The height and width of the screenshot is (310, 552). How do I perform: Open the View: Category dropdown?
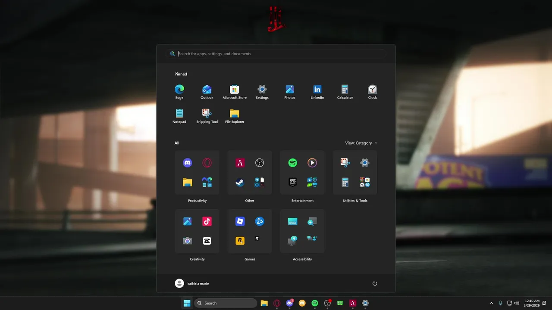(361, 143)
